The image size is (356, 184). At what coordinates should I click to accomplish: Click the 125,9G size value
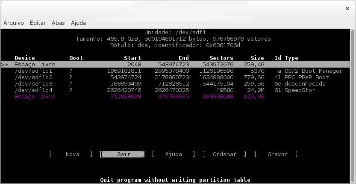coord(254,97)
